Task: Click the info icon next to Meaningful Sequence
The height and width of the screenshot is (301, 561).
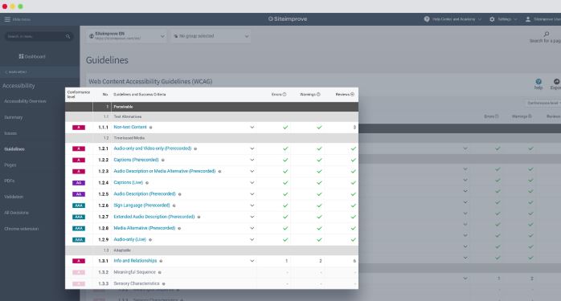Action: (x=160, y=273)
